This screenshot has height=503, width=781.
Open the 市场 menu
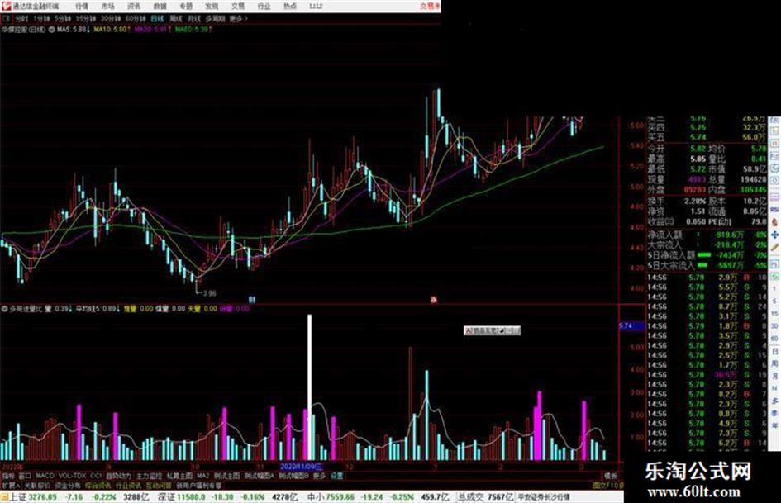point(108,7)
